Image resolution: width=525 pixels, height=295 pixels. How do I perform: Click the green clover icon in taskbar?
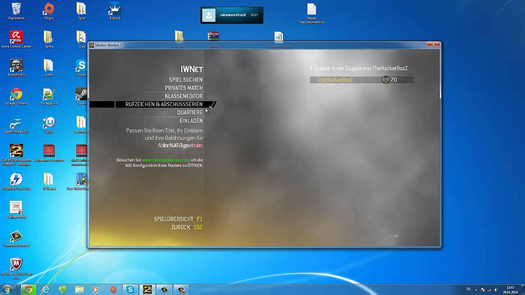(x=62, y=290)
